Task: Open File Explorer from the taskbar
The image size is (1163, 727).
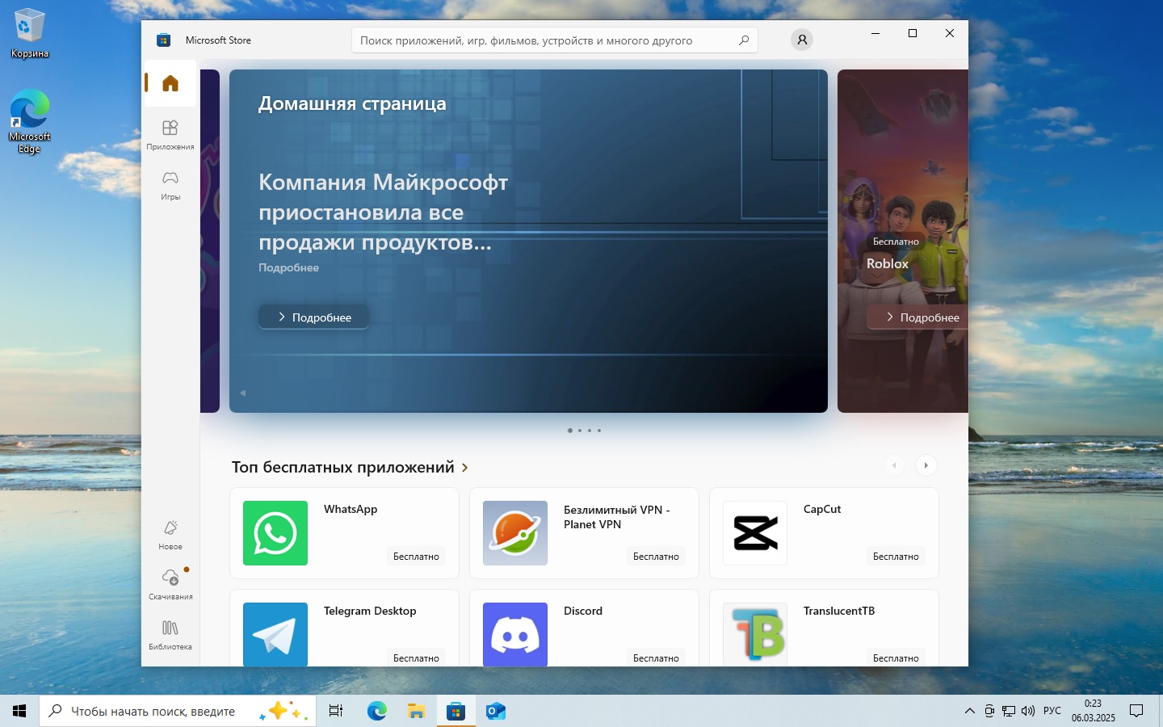Action: (x=417, y=711)
